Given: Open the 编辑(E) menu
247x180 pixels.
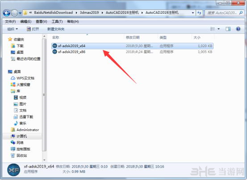Looking at the screenshot, I should point(26,21).
